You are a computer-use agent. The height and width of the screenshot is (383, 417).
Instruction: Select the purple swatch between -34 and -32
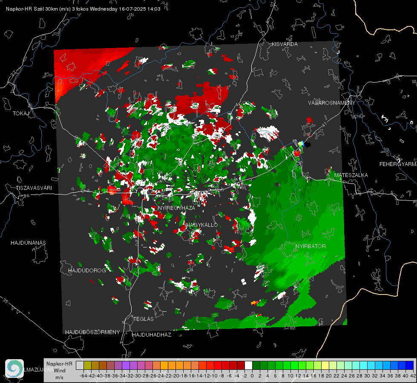pyautogui.click(x=126, y=365)
